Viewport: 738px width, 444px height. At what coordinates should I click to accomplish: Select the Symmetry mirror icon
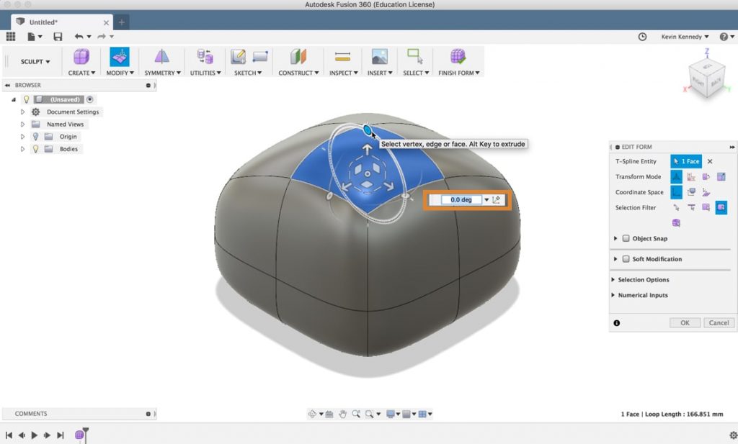[x=161, y=57]
